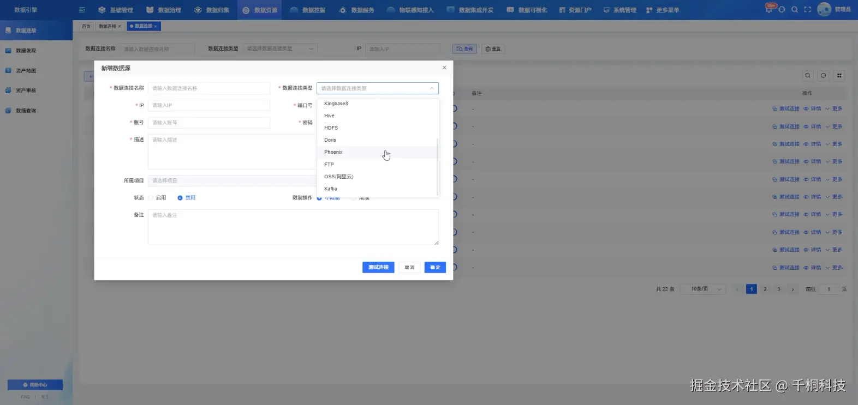The image size is (858, 405).
Task: Open the 数据服务 top menu
Action: [x=357, y=10]
